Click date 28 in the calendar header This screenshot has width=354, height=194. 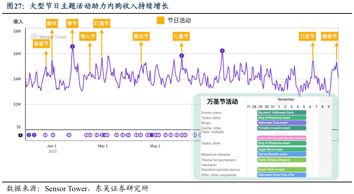tap(254, 107)
